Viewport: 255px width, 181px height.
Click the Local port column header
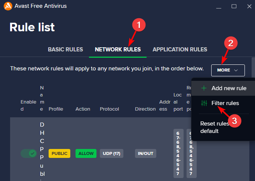click(x=178, y=102)
